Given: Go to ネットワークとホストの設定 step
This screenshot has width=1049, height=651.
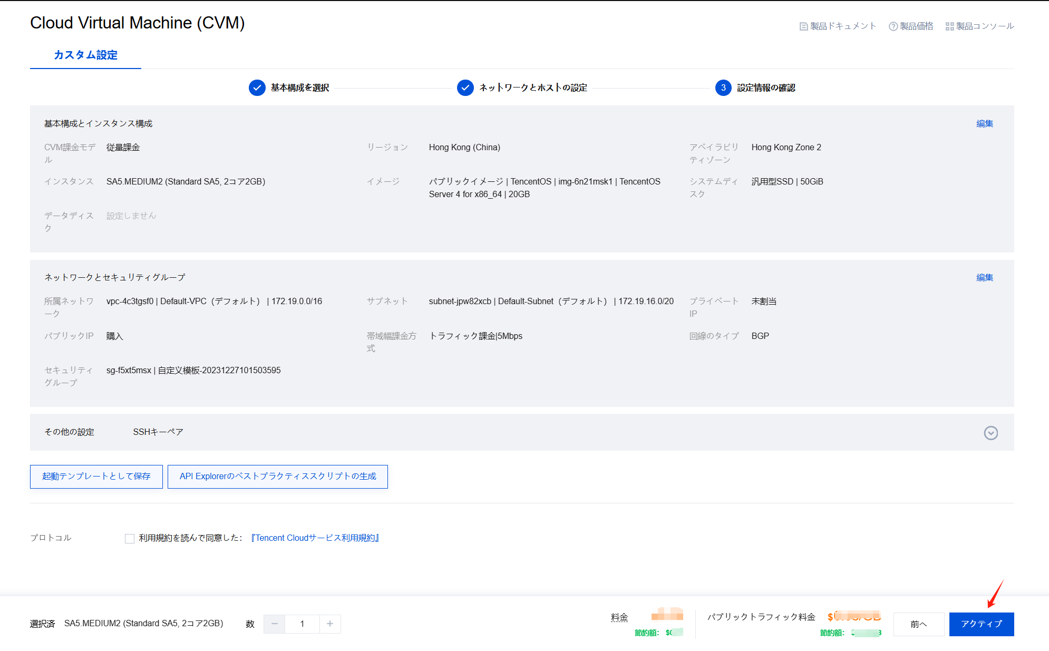Looking at the screenshot, I should tap(532, 88).
